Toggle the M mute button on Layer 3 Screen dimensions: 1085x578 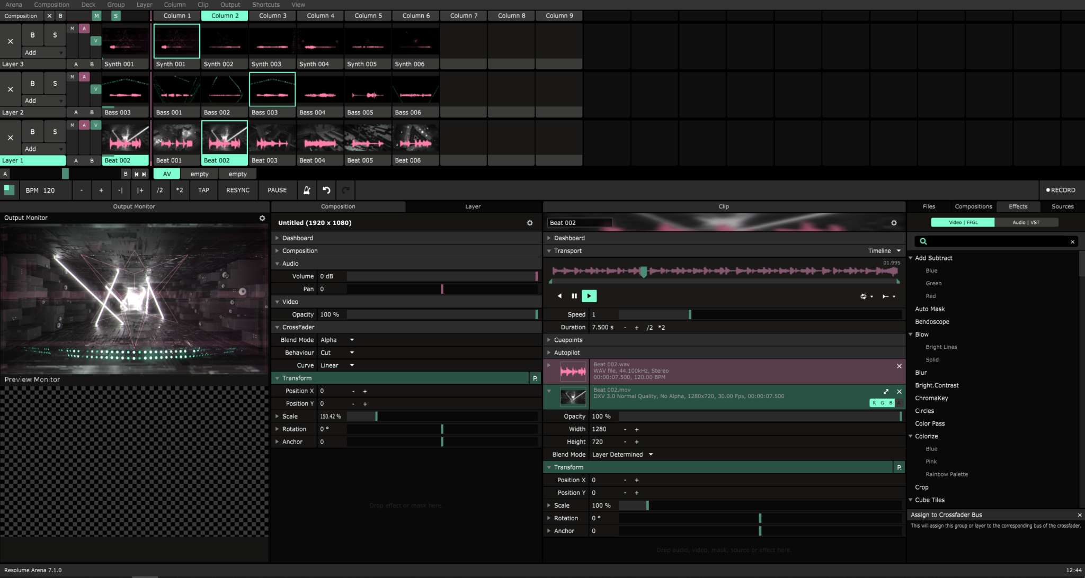coord(72,28)
